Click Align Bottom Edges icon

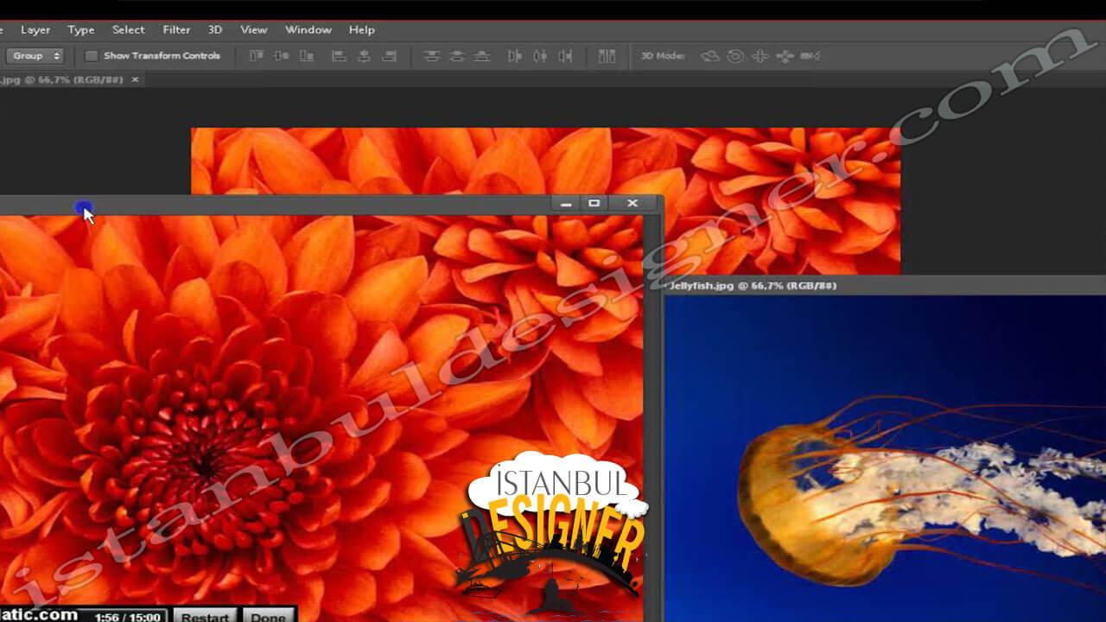pos(306,56)
